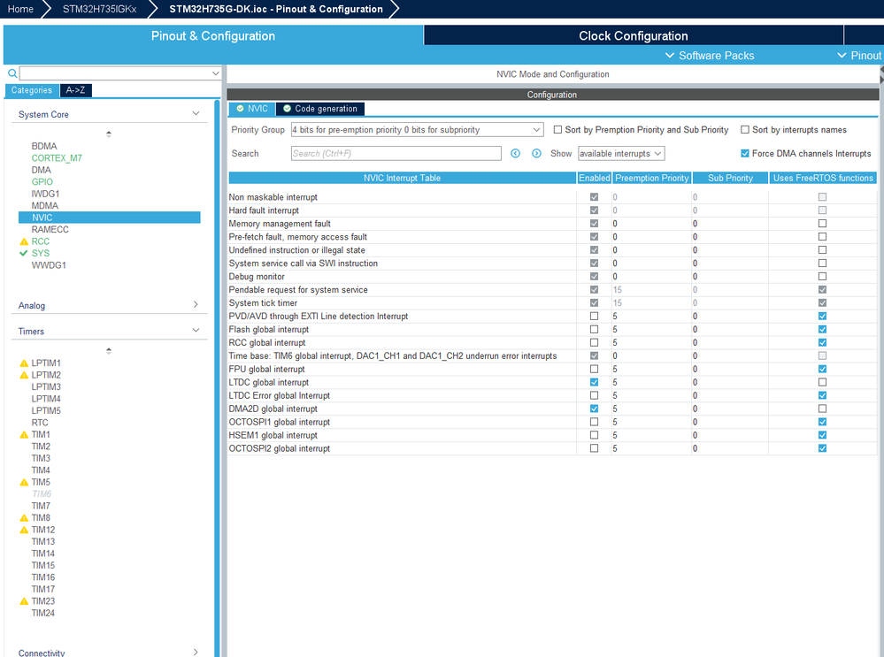
Task: Click the sort arrow under System Core header
Action: [x=109, y=134]
